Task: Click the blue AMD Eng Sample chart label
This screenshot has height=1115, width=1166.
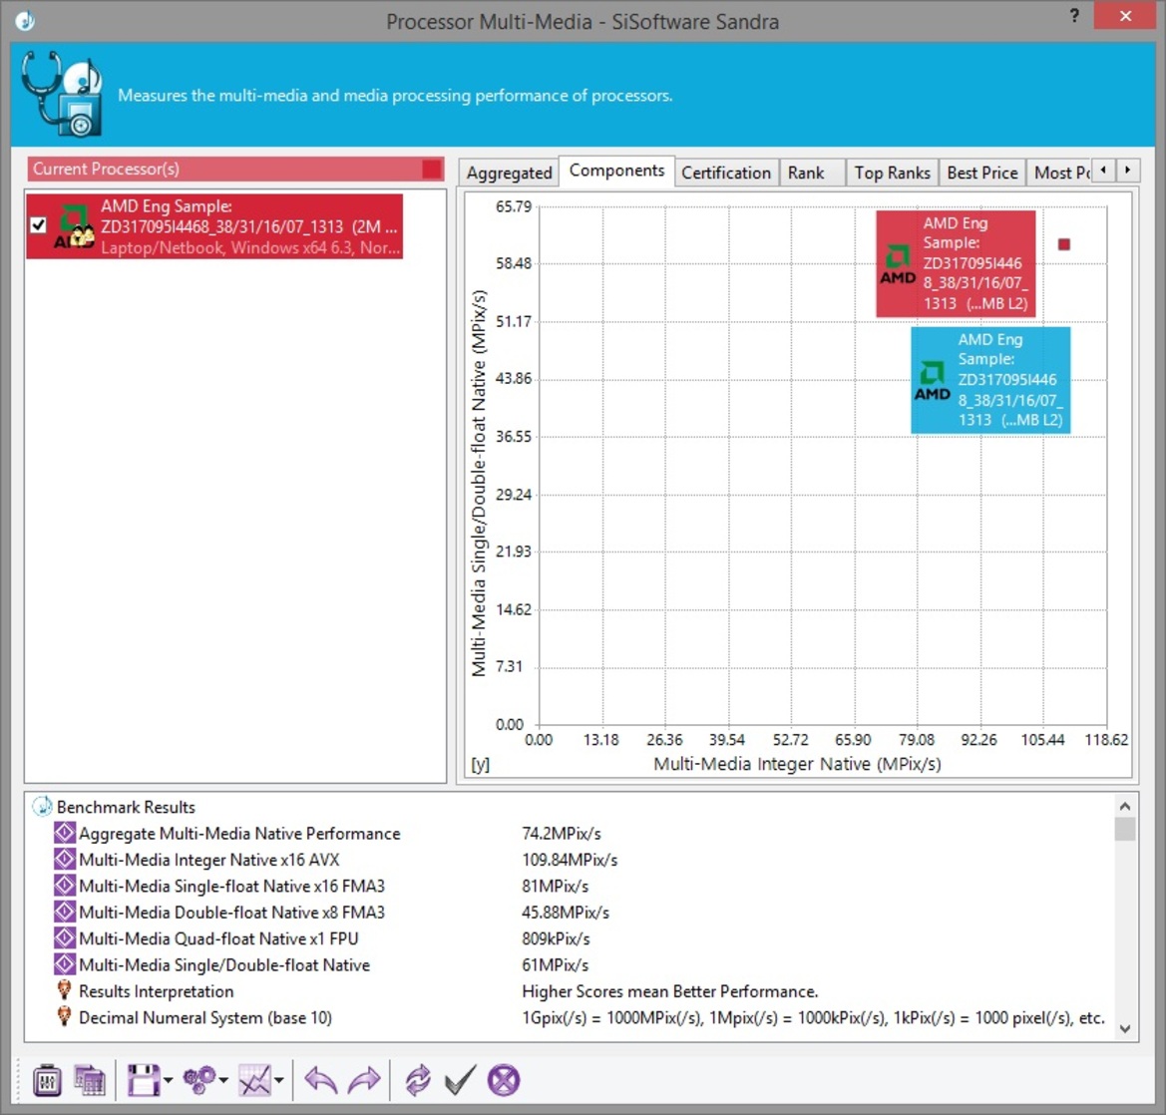Action: pos(990,381)
